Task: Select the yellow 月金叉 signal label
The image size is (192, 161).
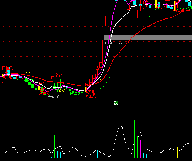Action: 60,90
